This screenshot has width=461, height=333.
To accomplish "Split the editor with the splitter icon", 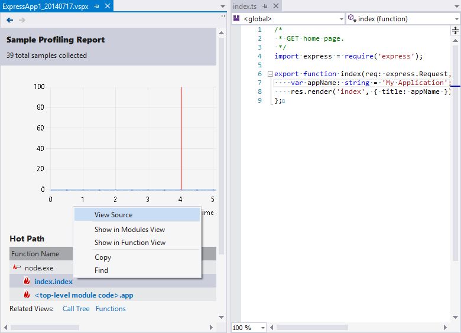I will click(455, 30).
